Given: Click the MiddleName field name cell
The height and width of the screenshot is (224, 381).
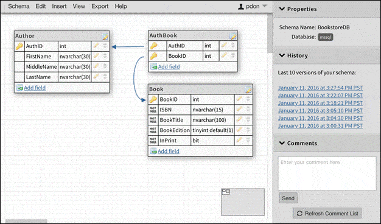Looking at the screenshot, I should [x=41, y=66].
